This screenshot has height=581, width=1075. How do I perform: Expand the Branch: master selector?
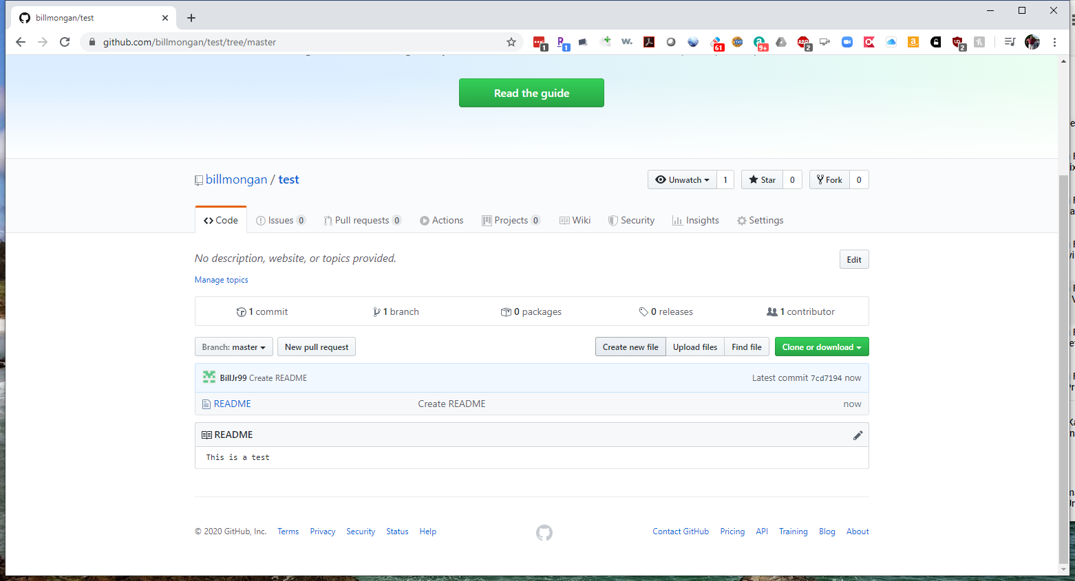click(234, 347)
